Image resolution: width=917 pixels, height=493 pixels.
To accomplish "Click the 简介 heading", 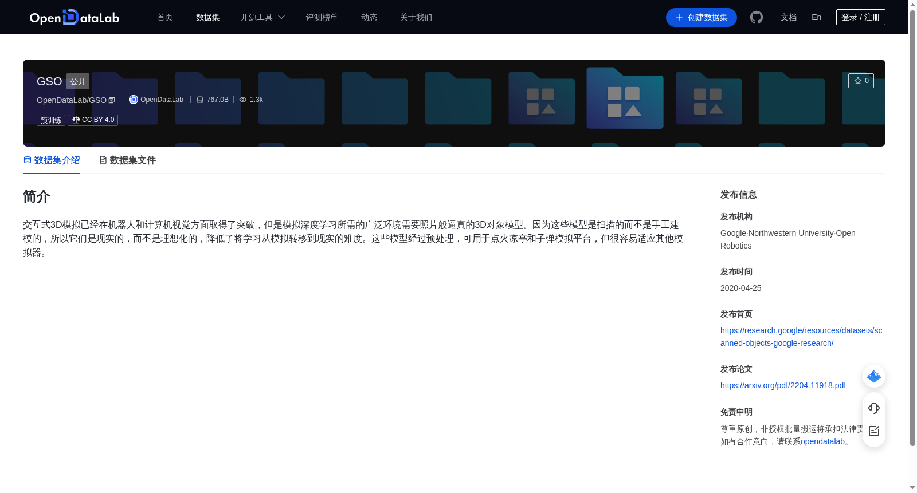I will pyautogui.click(x=37, y=196).
